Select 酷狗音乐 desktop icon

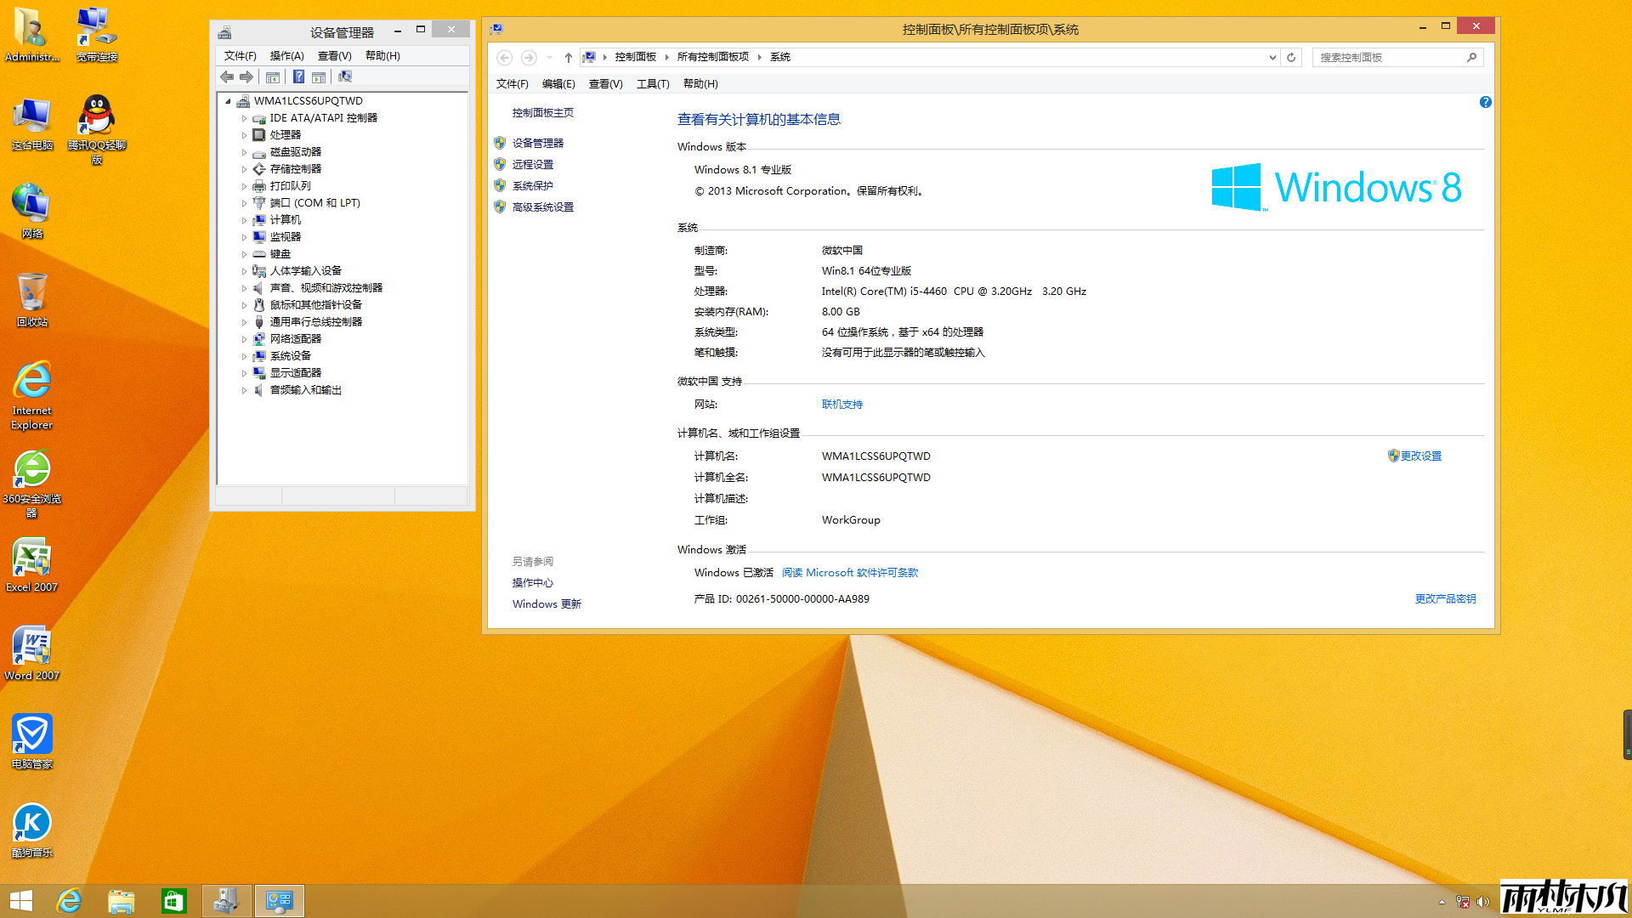[32, 829]
